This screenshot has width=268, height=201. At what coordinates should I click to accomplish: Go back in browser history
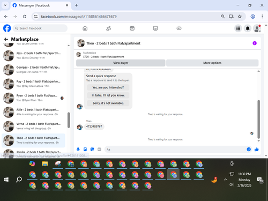pos(6,17)
